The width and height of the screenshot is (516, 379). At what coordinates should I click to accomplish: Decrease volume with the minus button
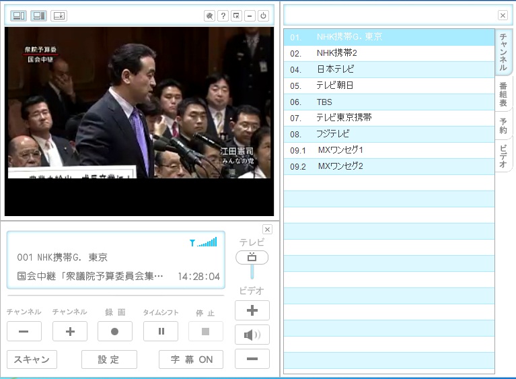[x=252, y=359]
